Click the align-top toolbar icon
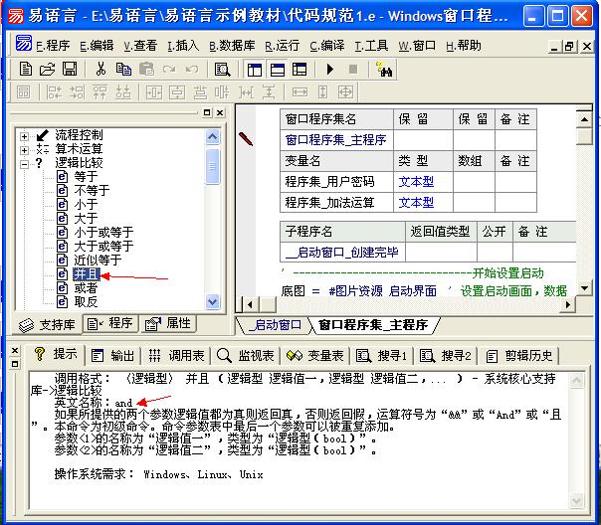The height and width of the screenshot is (525, 601). 100,92
